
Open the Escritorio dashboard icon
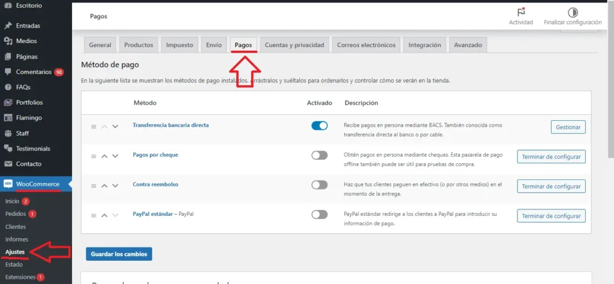(7, 6)
